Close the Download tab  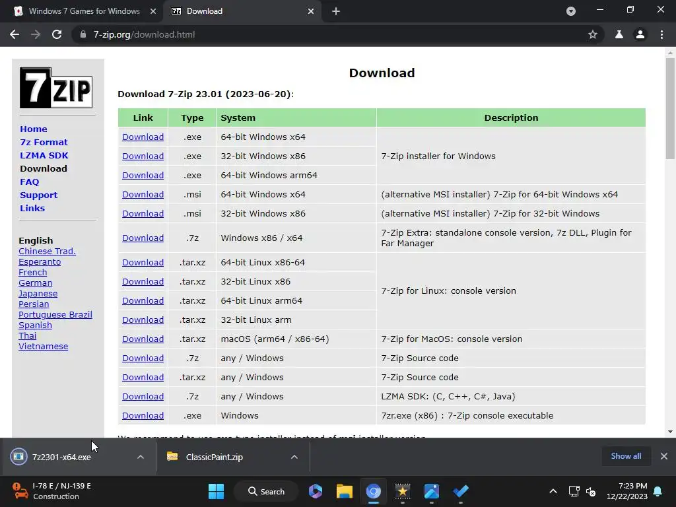311,11
